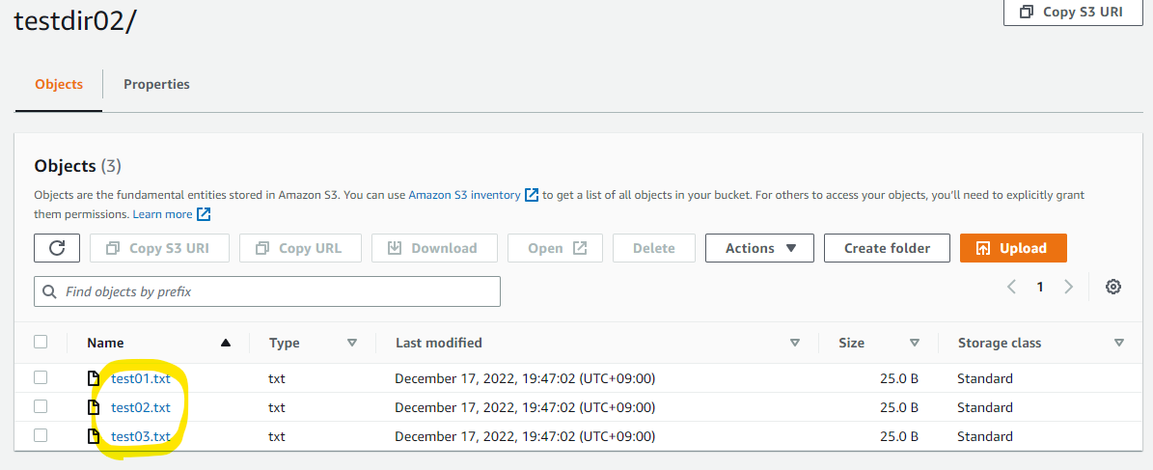The width and height of the screenshot is (1153, 470).
Task: Tick the checkbox for test01.txt
Action: [41, 378]
